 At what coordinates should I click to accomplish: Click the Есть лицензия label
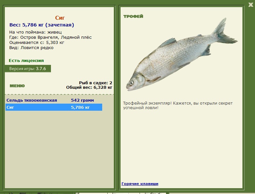(26, 61)
